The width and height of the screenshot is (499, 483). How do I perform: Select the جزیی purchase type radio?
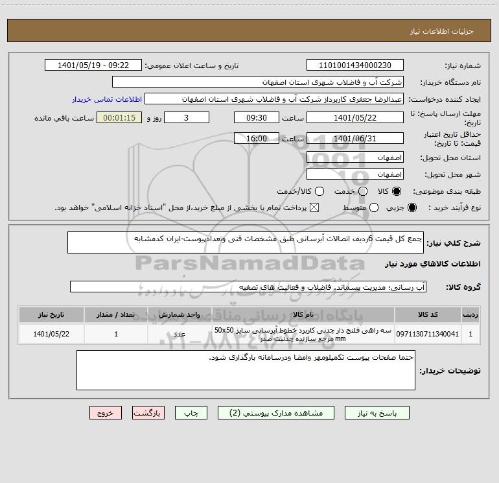coord(412,207)
